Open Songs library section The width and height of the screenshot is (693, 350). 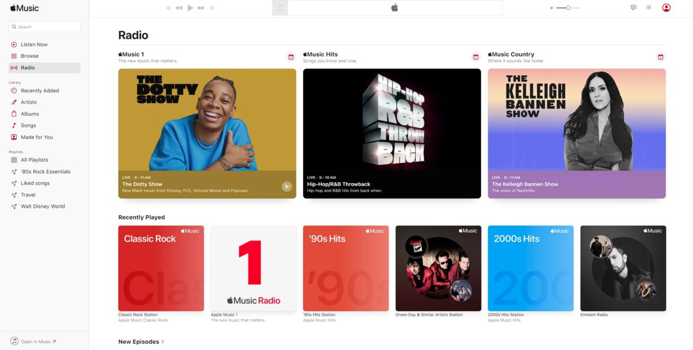point(44,125)
